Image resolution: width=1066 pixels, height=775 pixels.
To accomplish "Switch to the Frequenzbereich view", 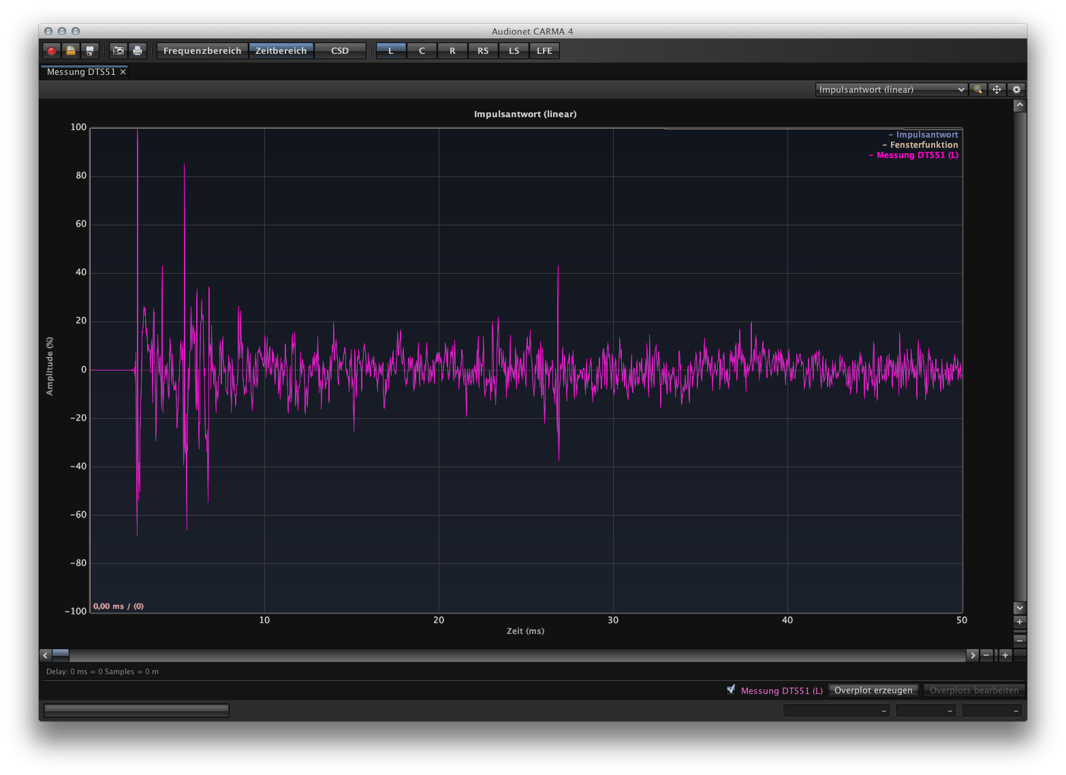I will [x=202, y=51].
